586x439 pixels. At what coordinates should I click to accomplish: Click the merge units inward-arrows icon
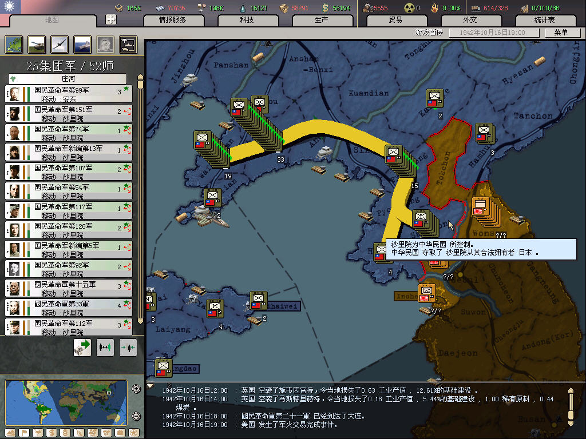[128, 348]
